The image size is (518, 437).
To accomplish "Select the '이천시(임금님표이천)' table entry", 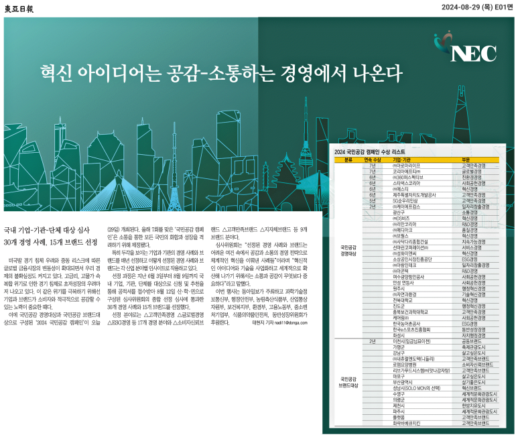I will [411, 341].
